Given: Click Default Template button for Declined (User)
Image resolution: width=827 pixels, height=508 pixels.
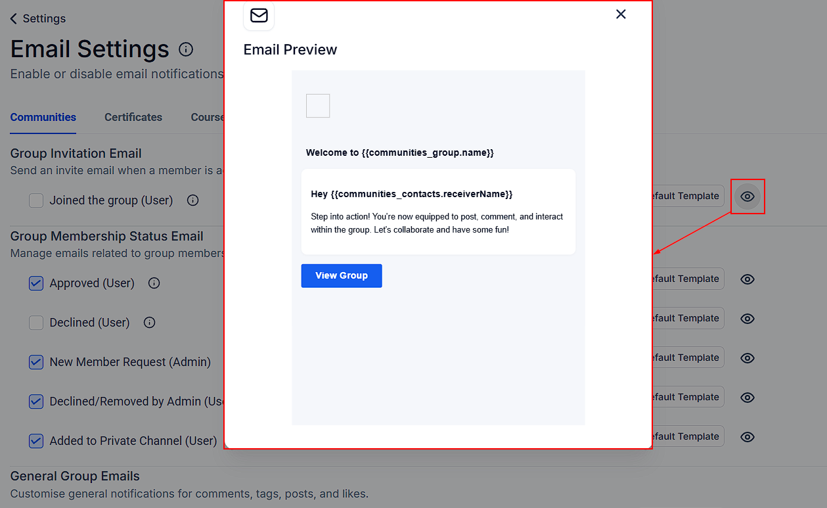Looking at the screenshot, I should 688,318.
